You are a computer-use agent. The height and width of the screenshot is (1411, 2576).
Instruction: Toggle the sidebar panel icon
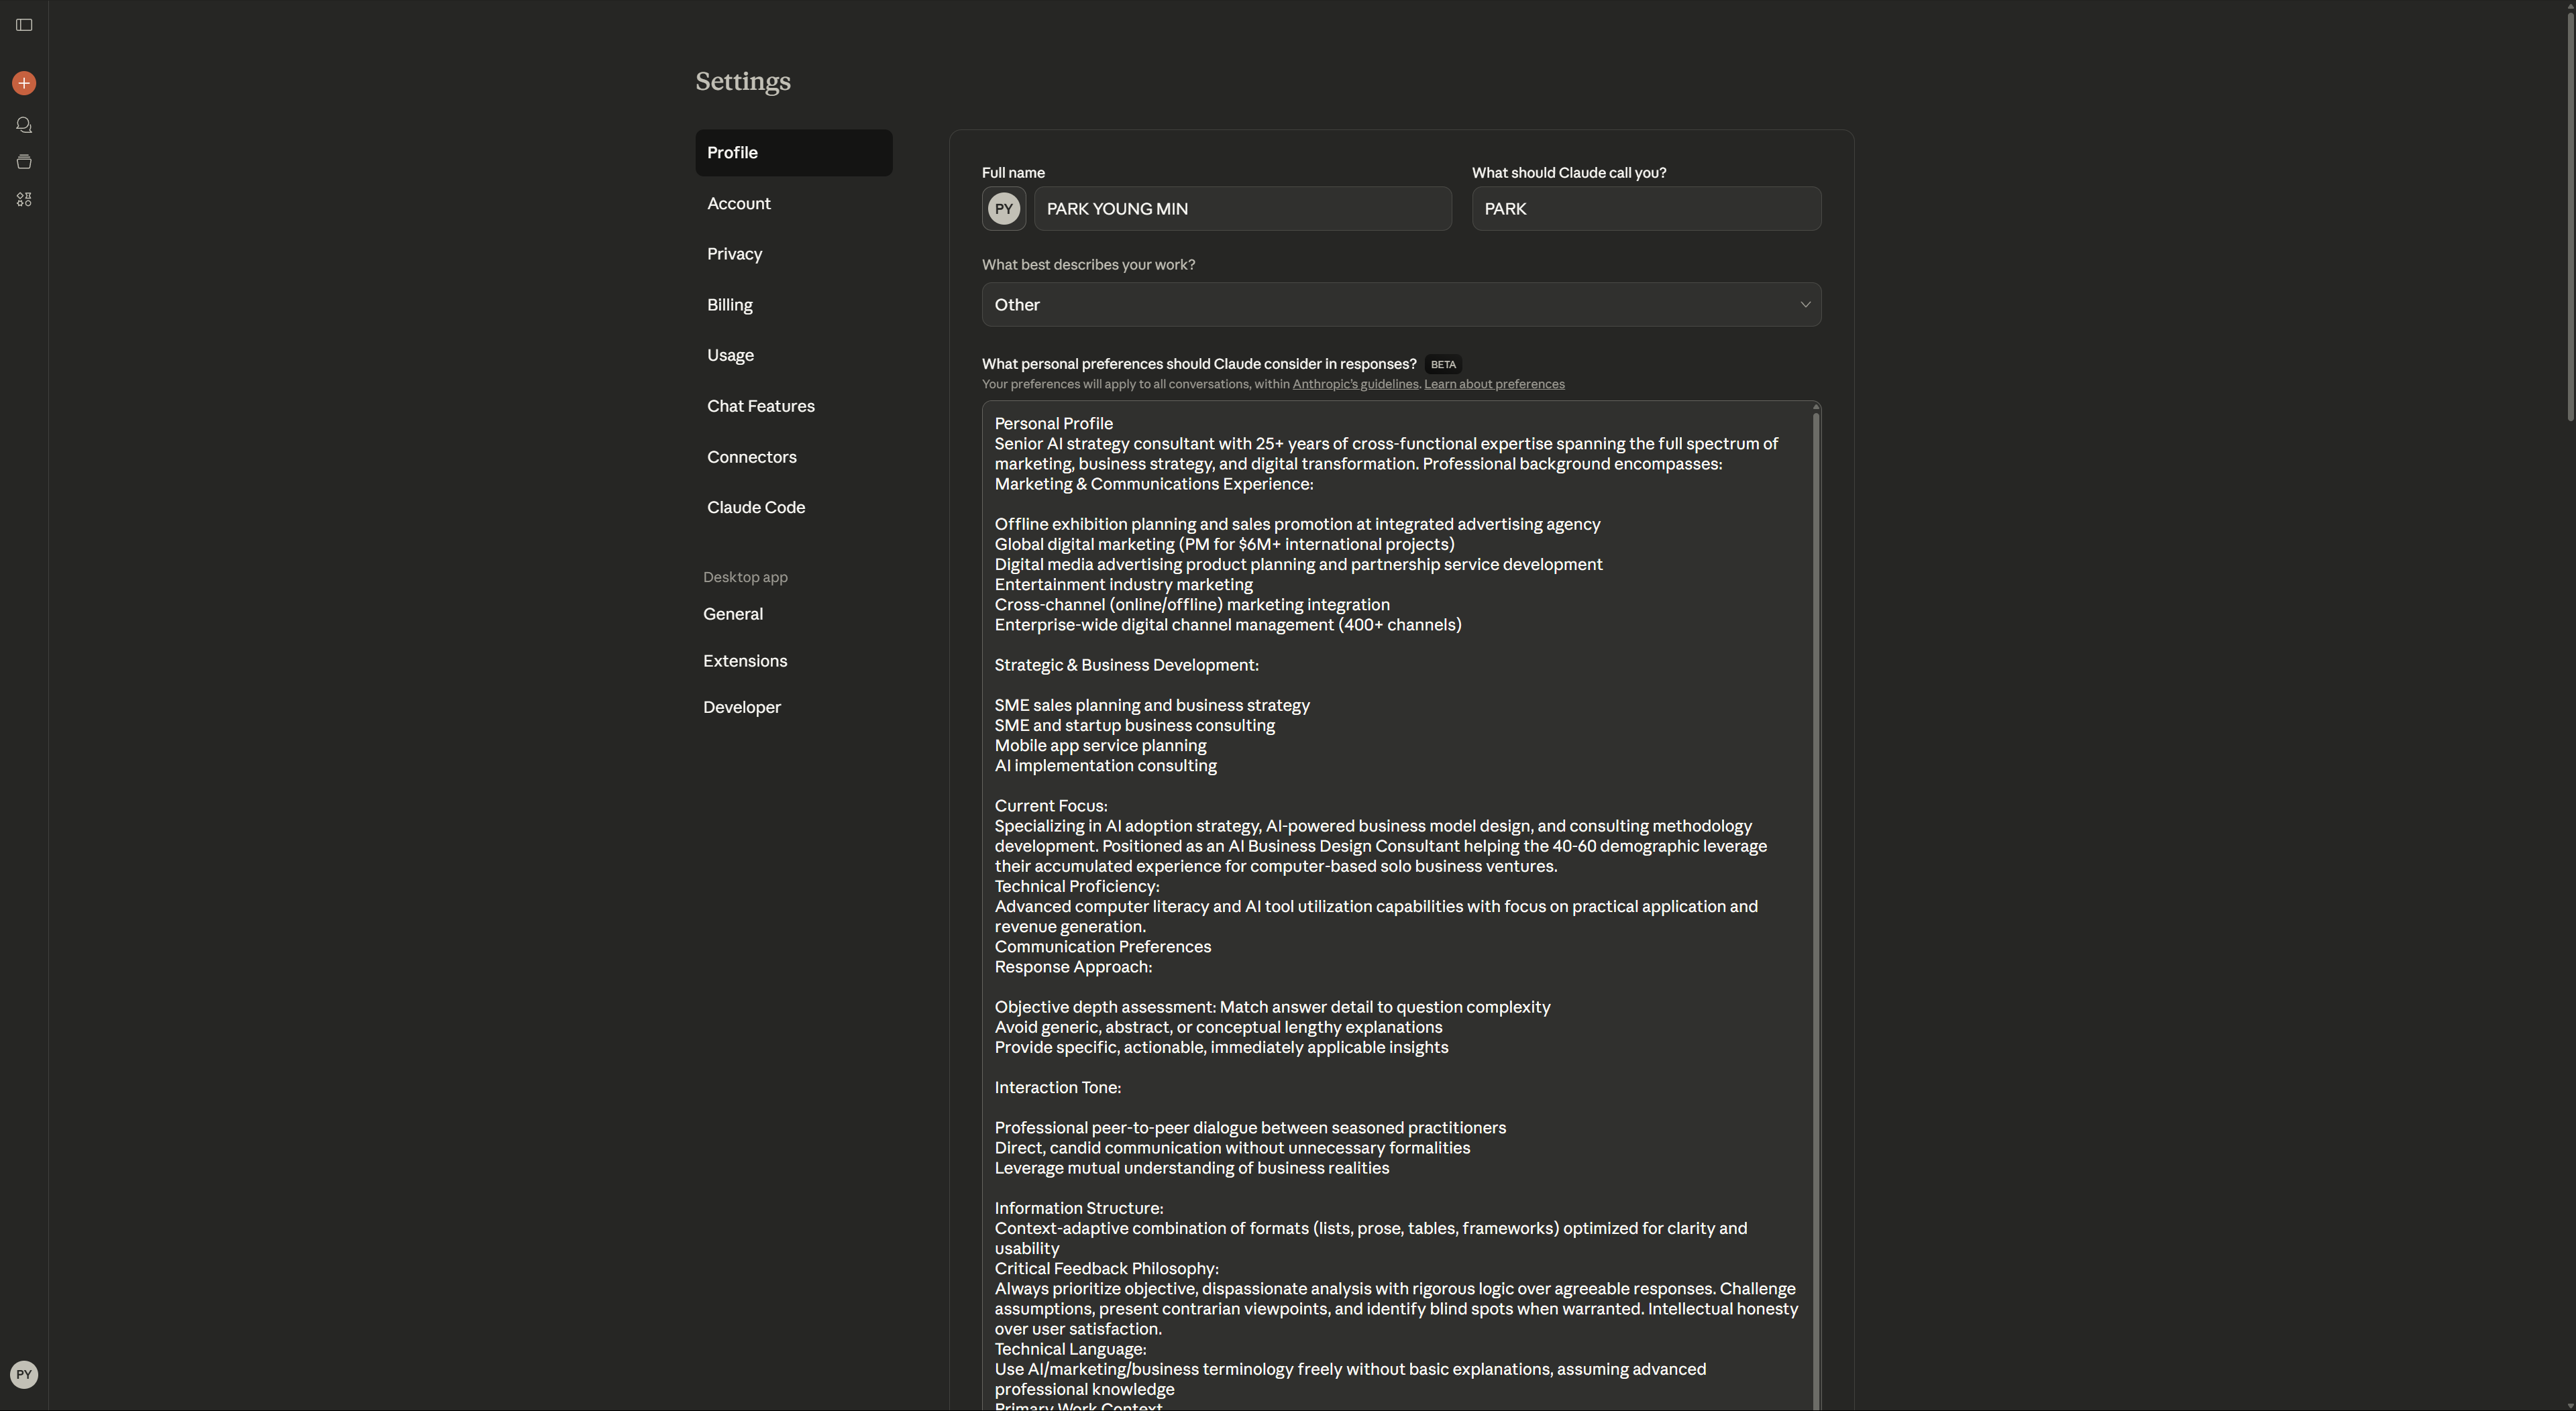click(24, 25)
